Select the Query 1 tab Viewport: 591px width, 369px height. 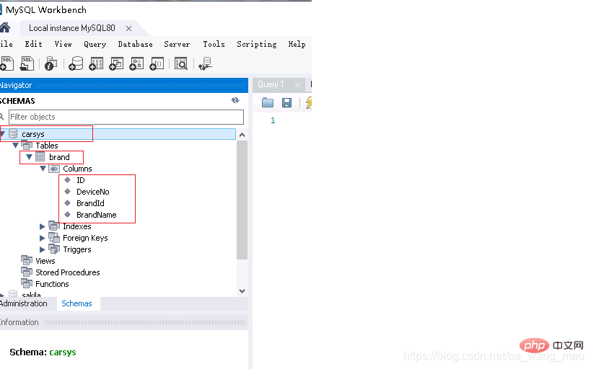coord(271,84)
